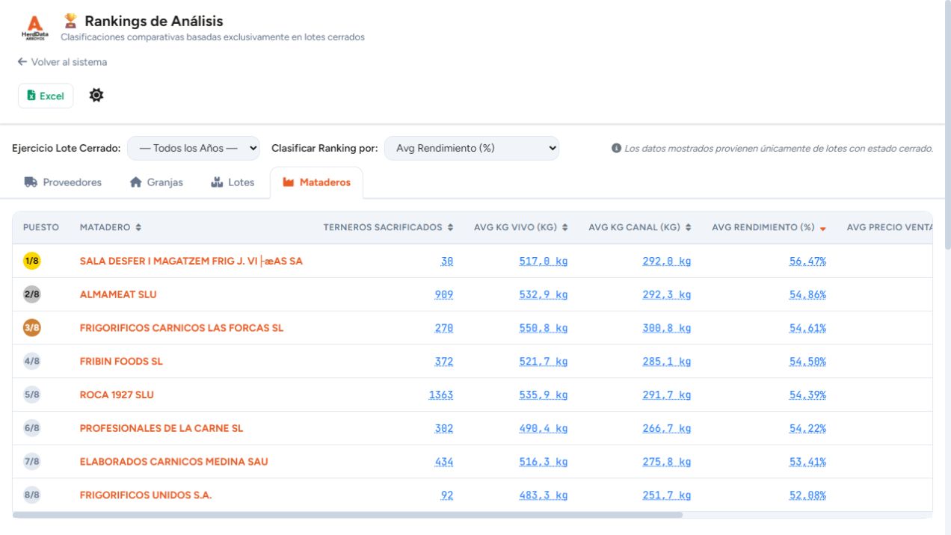Click the trophy icon beside page title
This screenshot has height=535, width=951.
pyautogui.click(x=70, y=21)
